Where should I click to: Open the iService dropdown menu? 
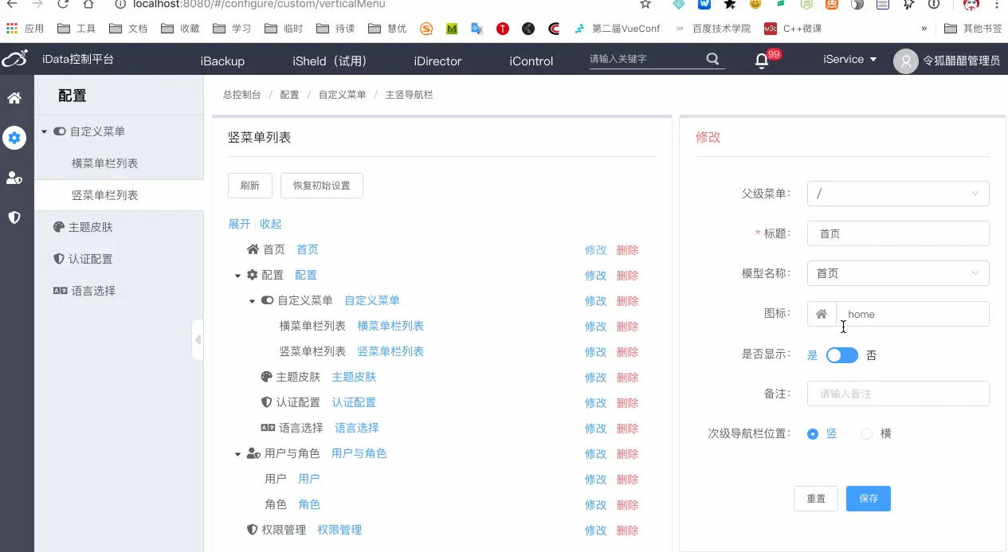[x=848, y=59]
